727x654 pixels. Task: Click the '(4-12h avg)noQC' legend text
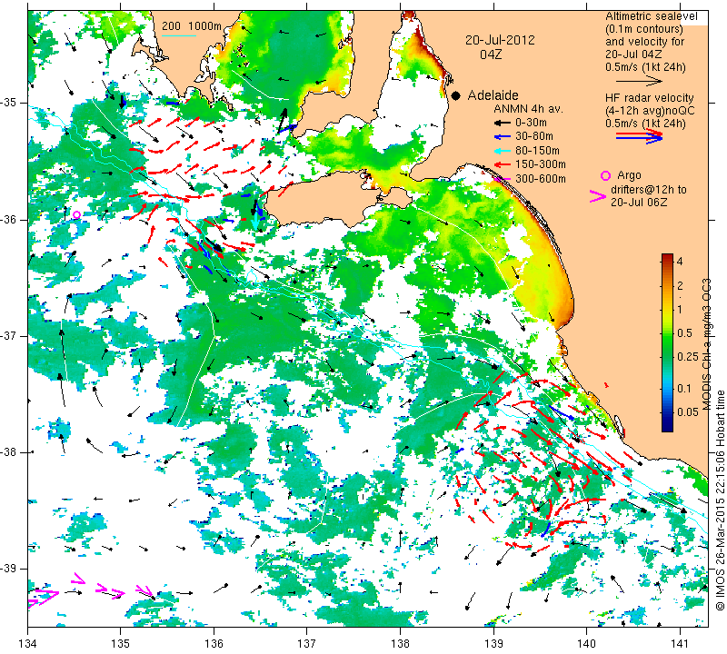coord(650,111)
